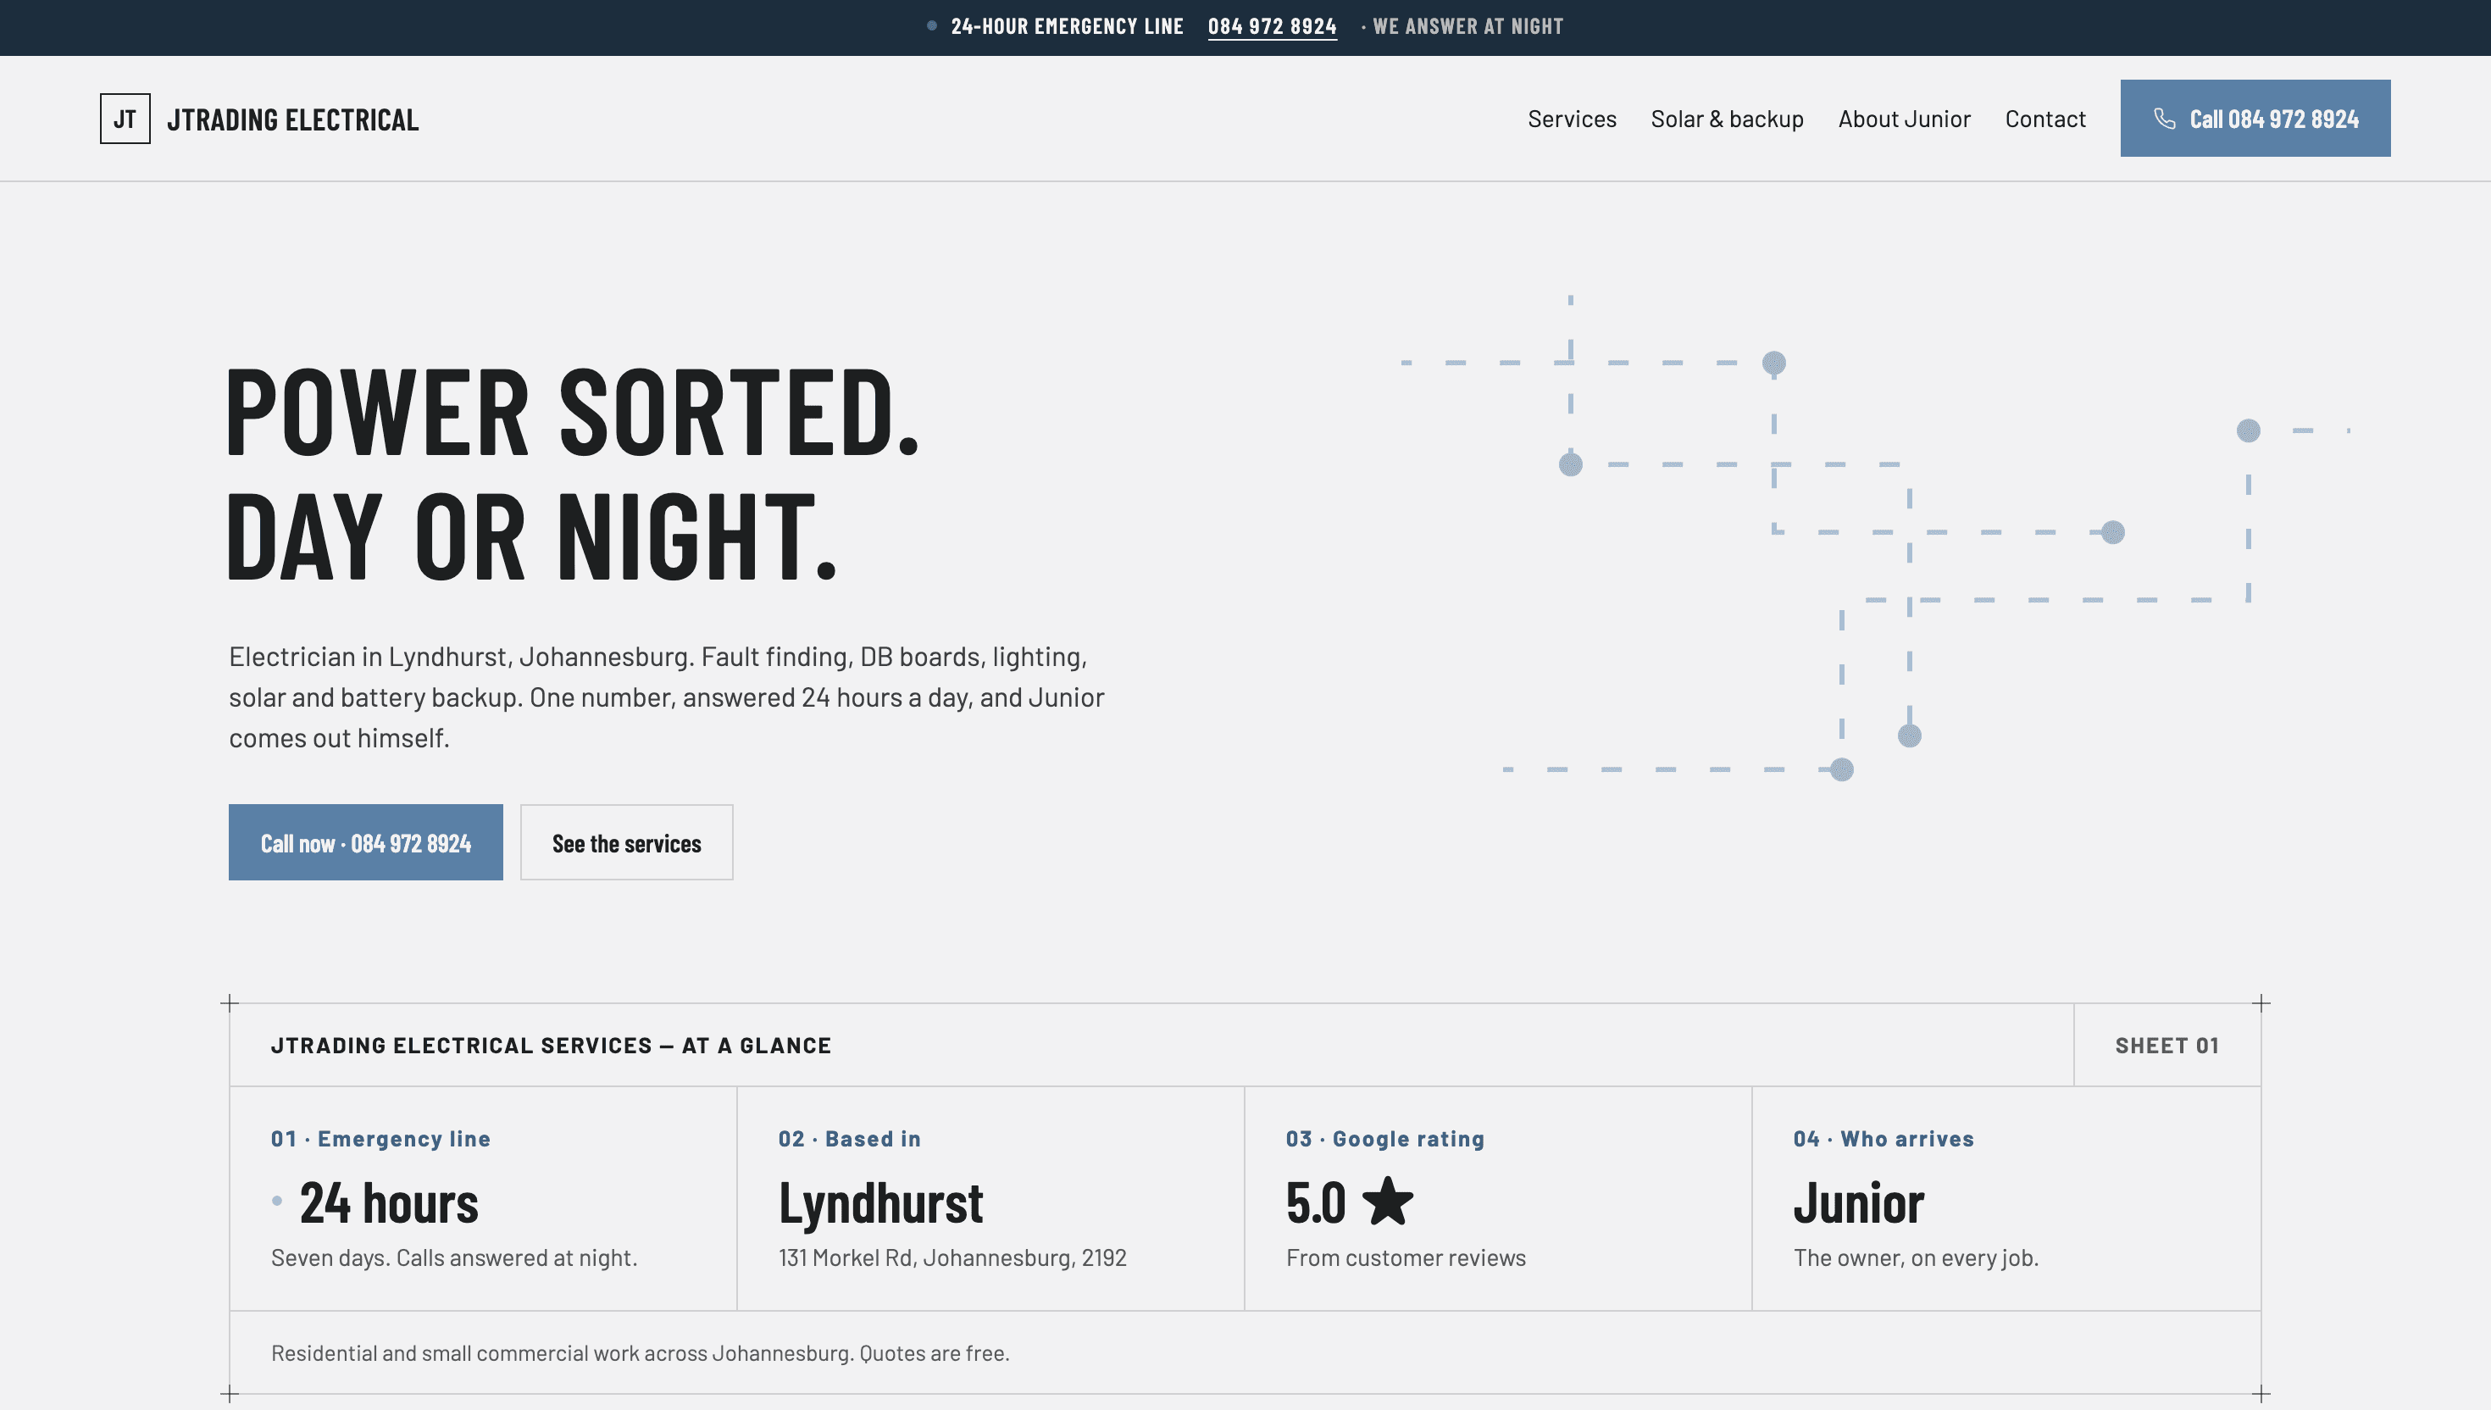
Task: Click SHEET 01 label
Action: [x=2166, y=1045]
